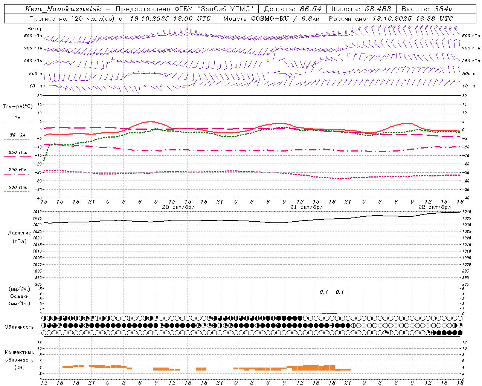Click the 2м temperature legend entry
The image size is (482, 386).
click(x=18, y=118)
